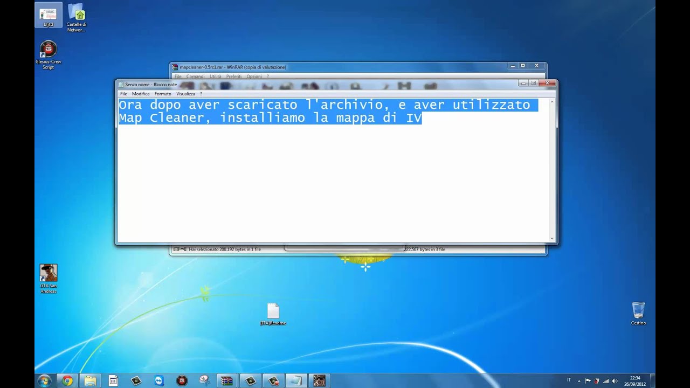
Task: Launch Google Chrome from the taskbar
Action: [67, 380]
